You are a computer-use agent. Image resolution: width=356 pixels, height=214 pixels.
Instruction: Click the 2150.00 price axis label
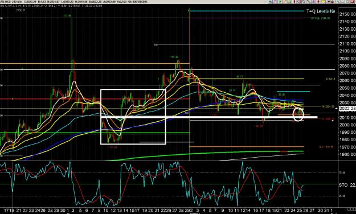pyautogui.click(x=347, y=14)
